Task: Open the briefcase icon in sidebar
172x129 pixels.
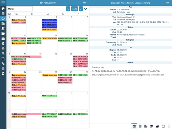Action: [3, 39]
